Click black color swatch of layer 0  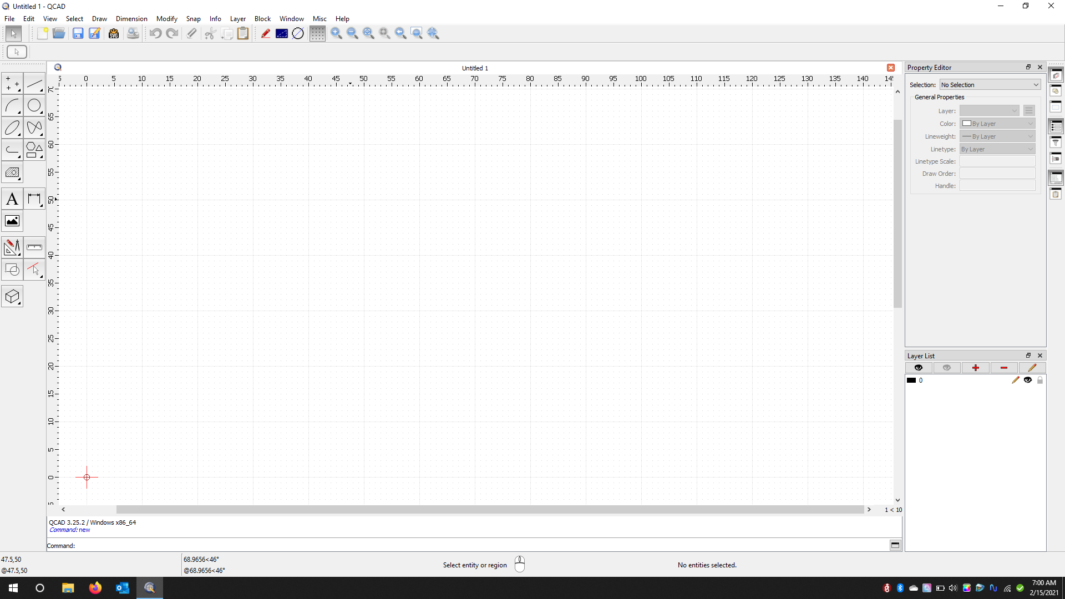click(911, 380)
